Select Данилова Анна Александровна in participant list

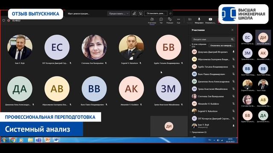(213, 81)
